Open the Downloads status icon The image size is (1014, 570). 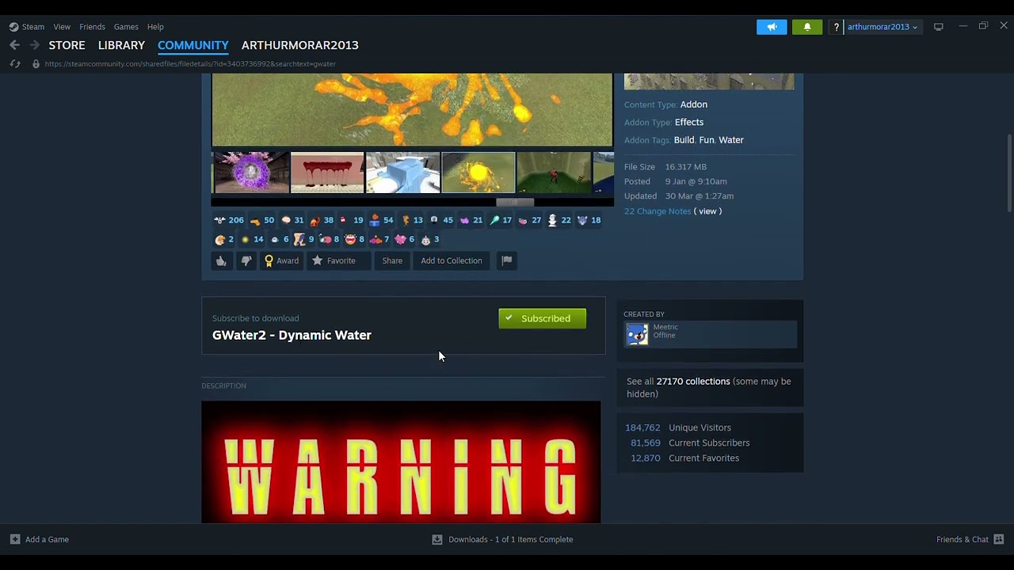436,539
